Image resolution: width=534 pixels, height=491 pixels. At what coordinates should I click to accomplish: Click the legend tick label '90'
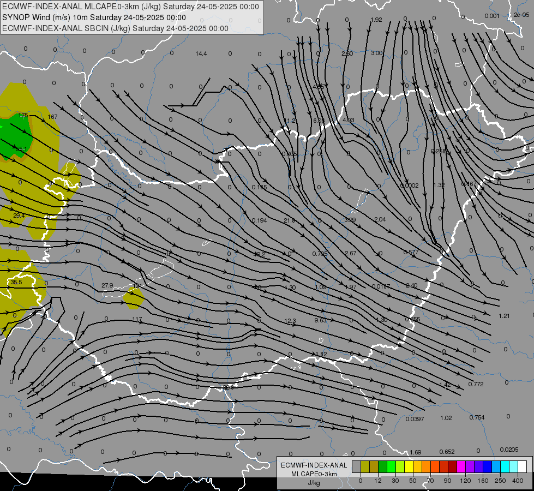click(x=447, y=481)
